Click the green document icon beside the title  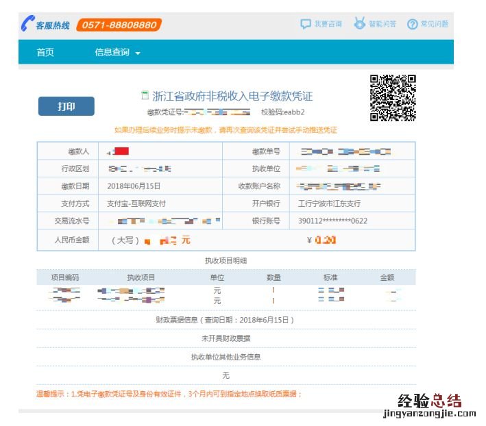pos(145,95)
